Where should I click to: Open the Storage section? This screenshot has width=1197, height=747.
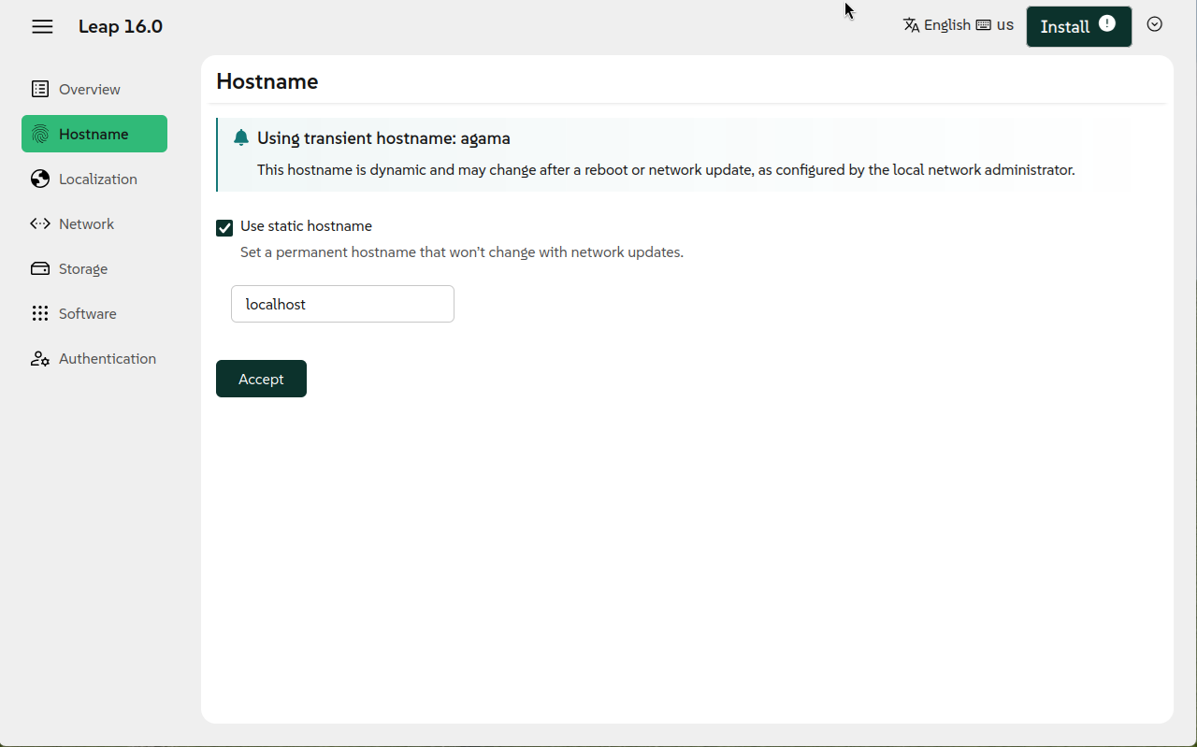pos(83,268)
